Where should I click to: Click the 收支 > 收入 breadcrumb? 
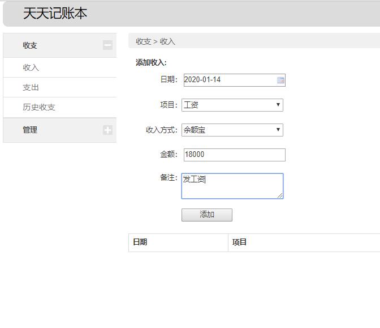point(156,41)
